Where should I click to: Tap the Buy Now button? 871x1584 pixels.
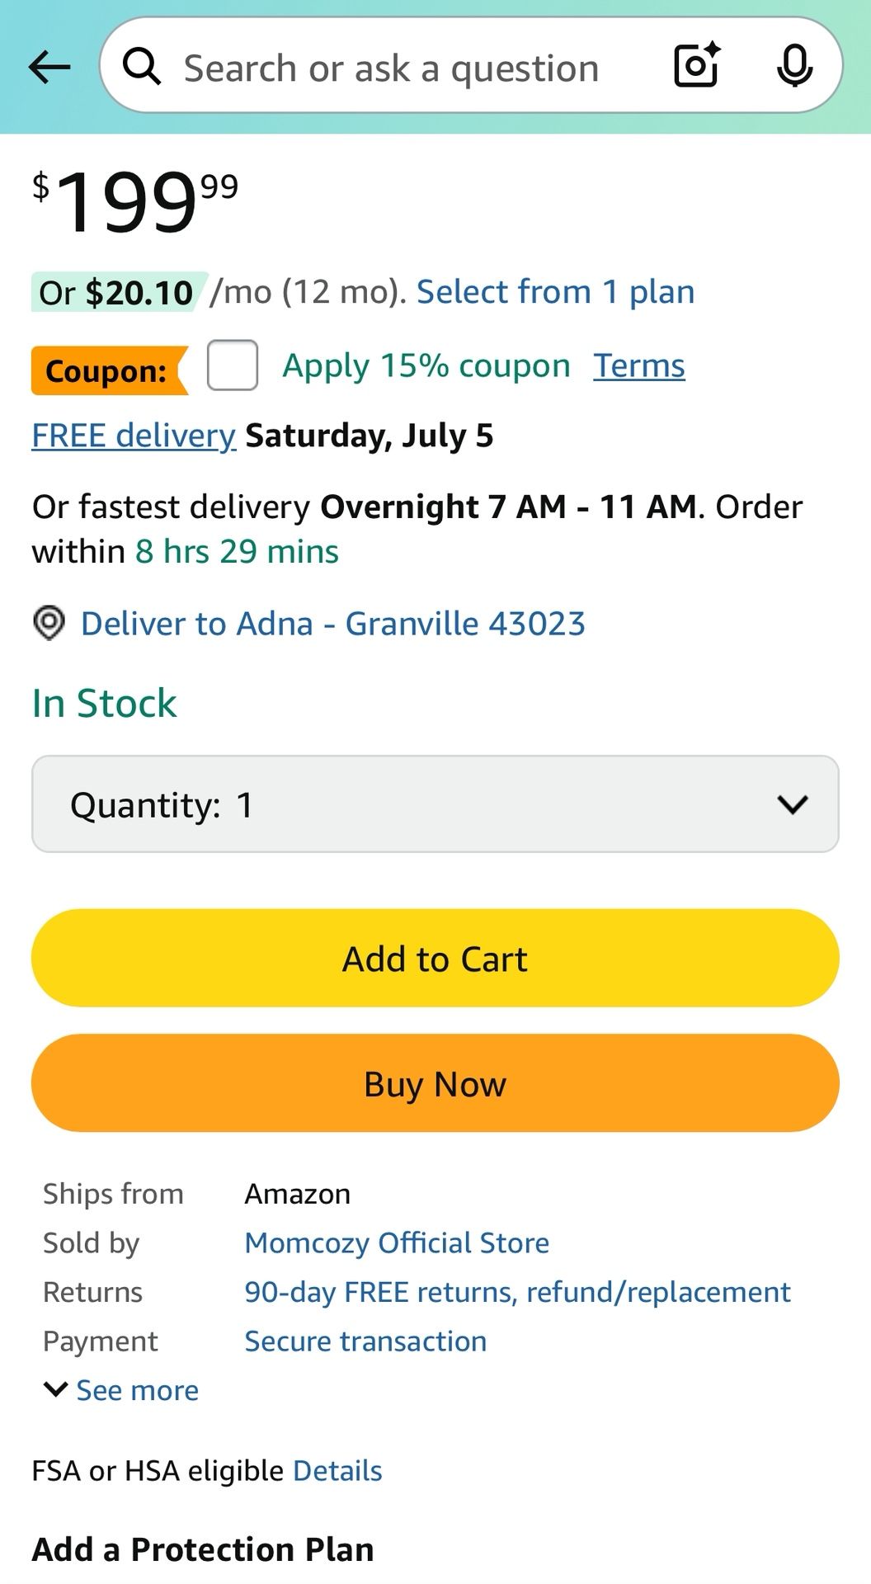pos(435,1083)
